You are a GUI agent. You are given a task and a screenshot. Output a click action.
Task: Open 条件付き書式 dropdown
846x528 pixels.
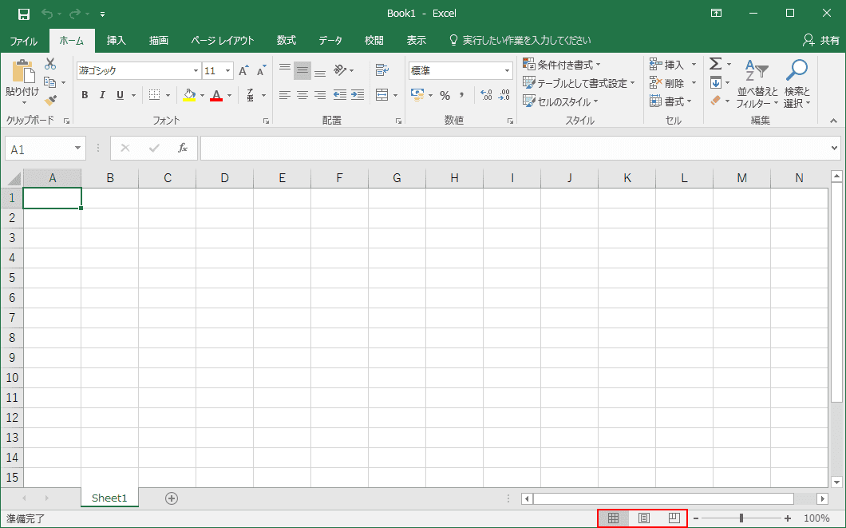[562, 65]
